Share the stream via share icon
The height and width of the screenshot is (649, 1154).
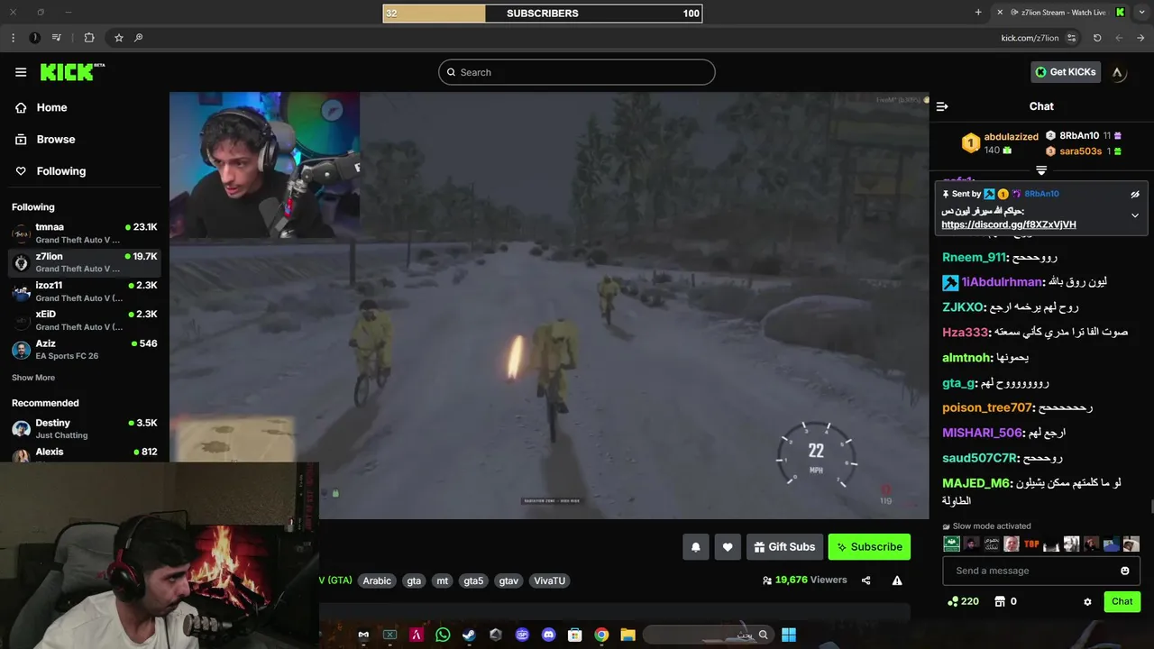click(865, 580)
